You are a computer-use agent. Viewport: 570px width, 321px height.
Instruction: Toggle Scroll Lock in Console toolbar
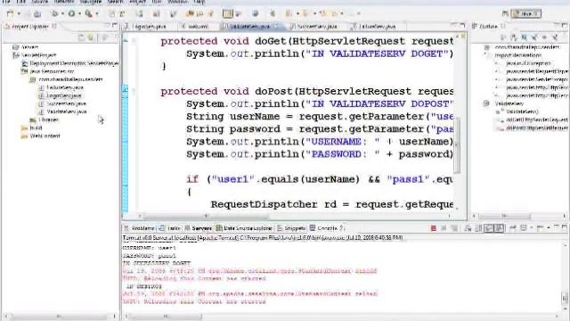coord(478,228)
